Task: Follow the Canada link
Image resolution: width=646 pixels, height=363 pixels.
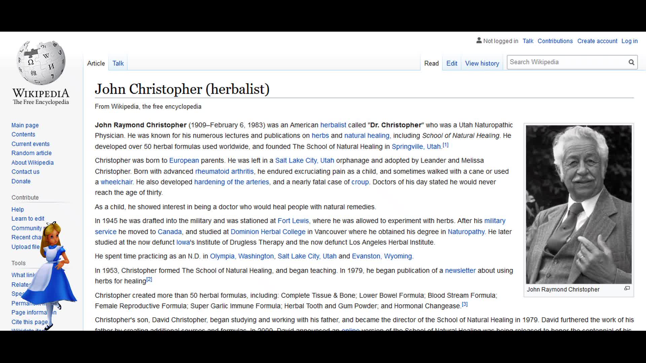Action: pos(170,232)
